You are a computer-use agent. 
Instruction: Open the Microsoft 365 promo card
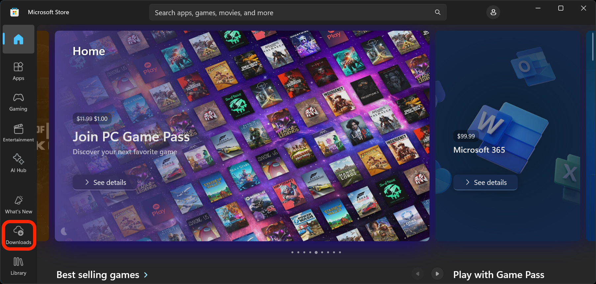(508, 136)
